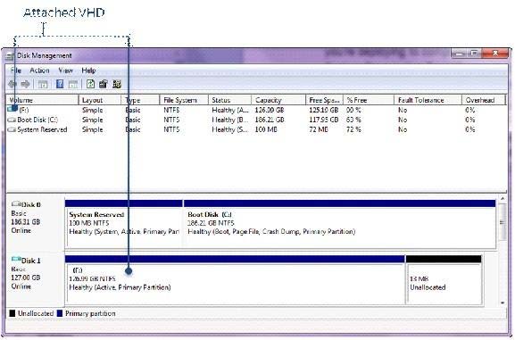Click the show/hide console tree toolbar icon
515x340 pixels.
pos(43,85)
